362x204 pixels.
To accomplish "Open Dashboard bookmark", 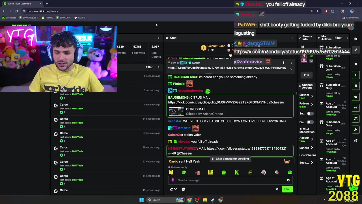I will click(9, 18).
